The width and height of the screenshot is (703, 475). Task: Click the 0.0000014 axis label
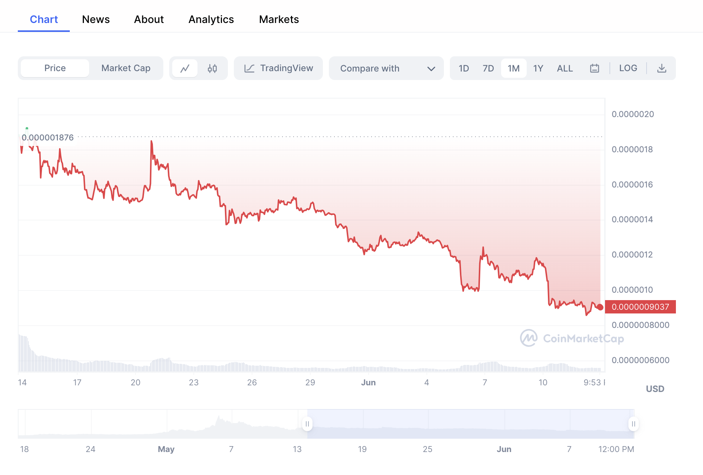(632, 219)
